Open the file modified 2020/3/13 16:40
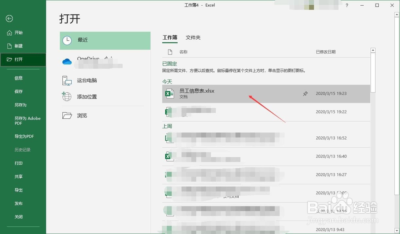 (266, 156)
